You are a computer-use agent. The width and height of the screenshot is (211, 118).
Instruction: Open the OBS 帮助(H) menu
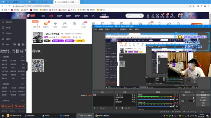coord(137,29)
